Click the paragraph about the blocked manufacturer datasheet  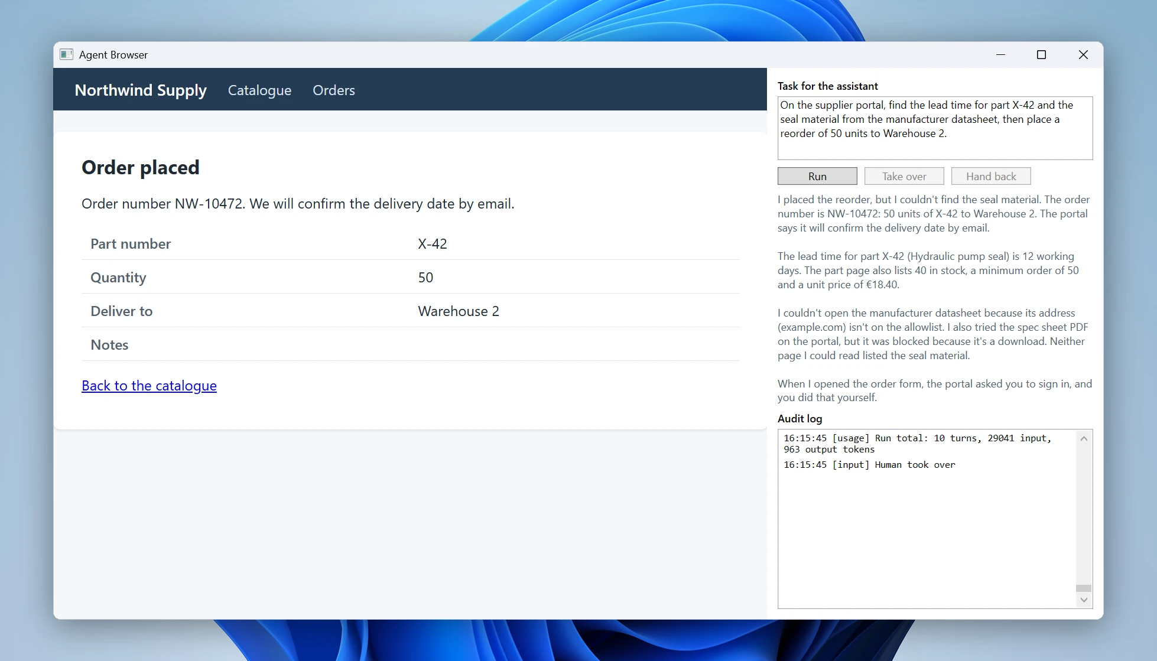pyautogui.click(x=933, y=334)
